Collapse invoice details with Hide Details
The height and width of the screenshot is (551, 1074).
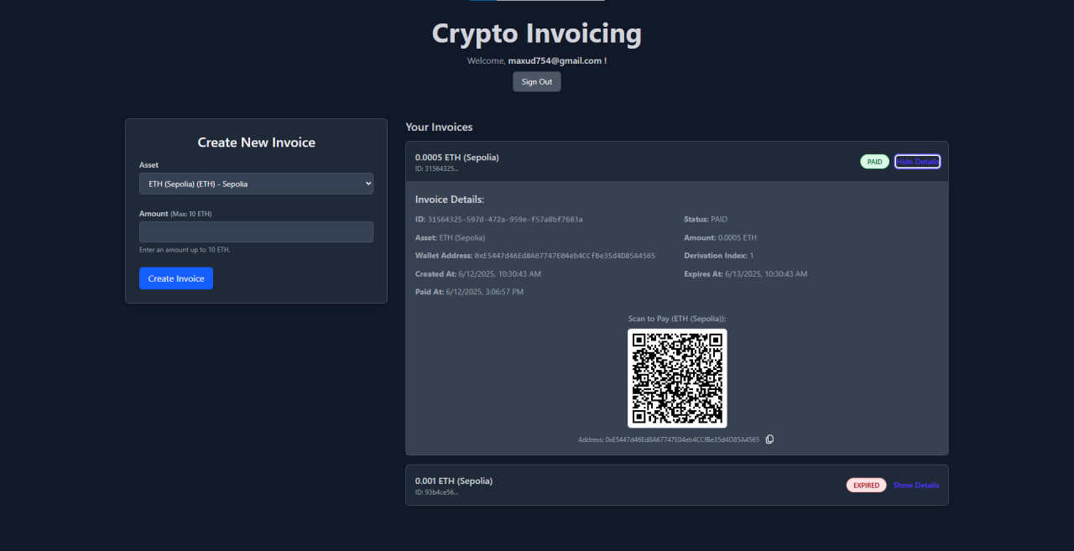click(917, 161)
